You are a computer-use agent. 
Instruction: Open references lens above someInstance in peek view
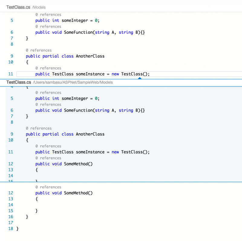pyautogui.click(x=48, y=146)
